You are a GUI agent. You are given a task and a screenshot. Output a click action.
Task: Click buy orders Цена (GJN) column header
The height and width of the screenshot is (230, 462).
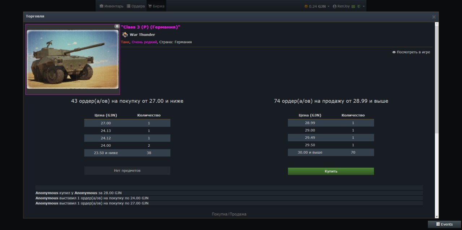click(x=106, y=115)
